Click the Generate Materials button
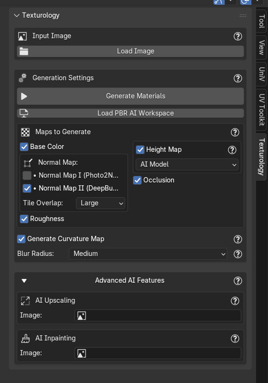 pos(130,96)
